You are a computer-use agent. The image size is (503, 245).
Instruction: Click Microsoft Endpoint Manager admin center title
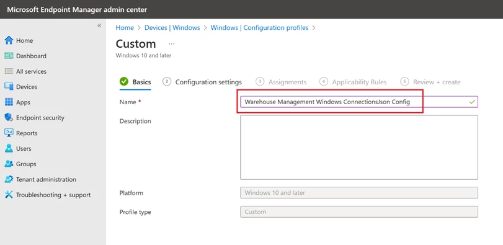[77, 9]
